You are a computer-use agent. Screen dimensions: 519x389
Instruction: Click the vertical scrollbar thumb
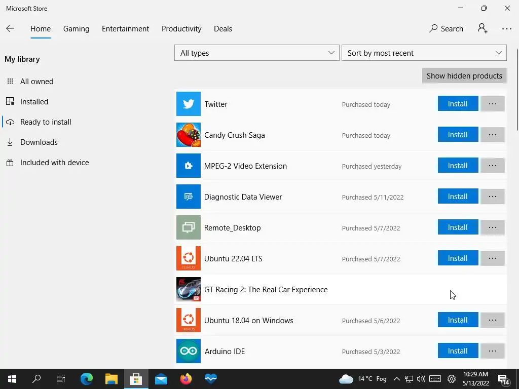coord(517,90)
